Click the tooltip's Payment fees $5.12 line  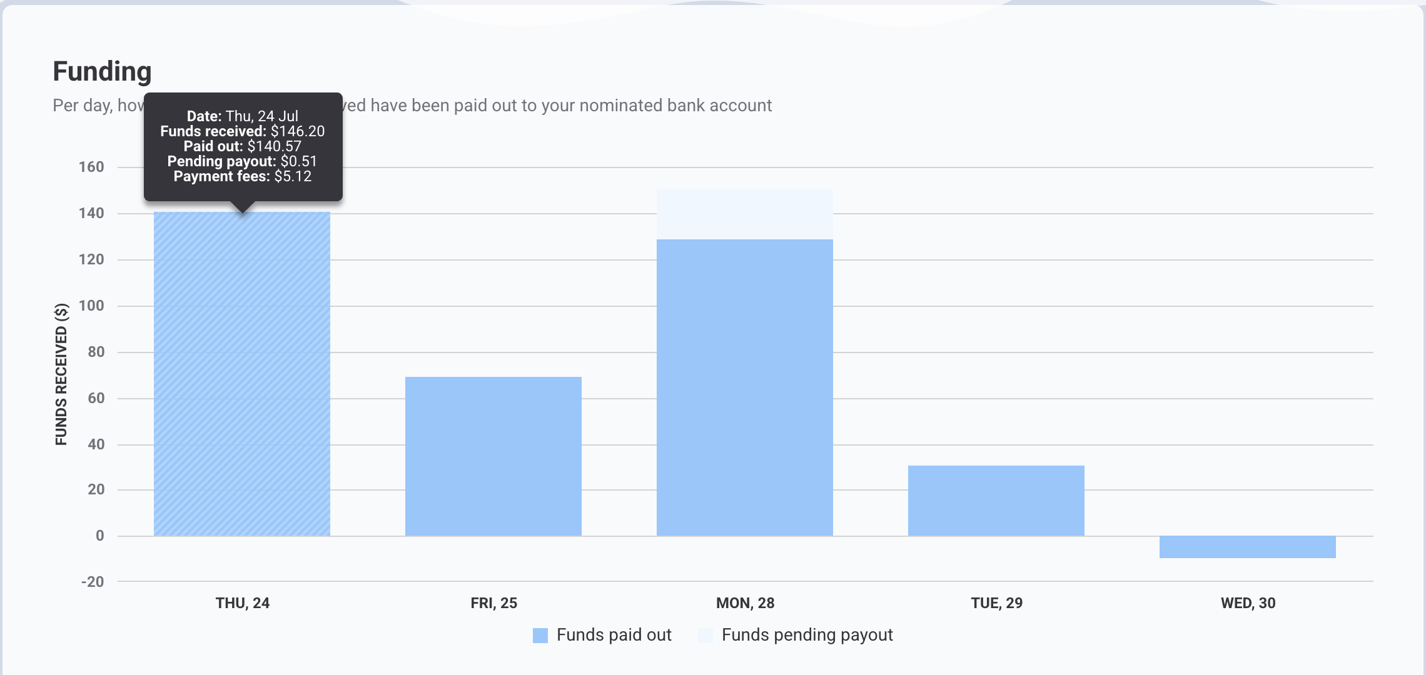pos(243,176)
